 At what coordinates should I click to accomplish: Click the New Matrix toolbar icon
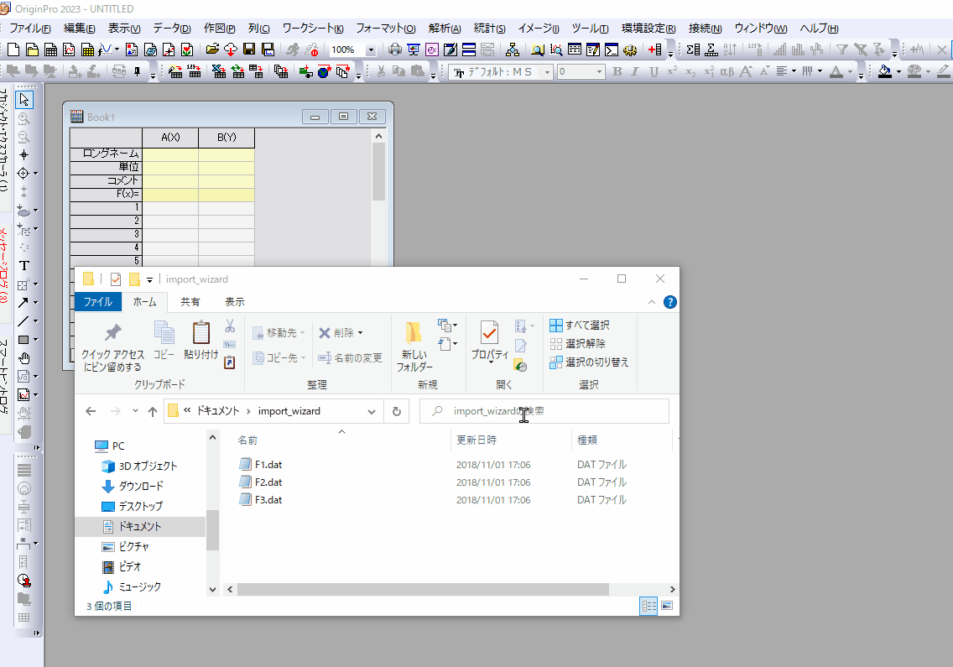click(x=87, y=50)
